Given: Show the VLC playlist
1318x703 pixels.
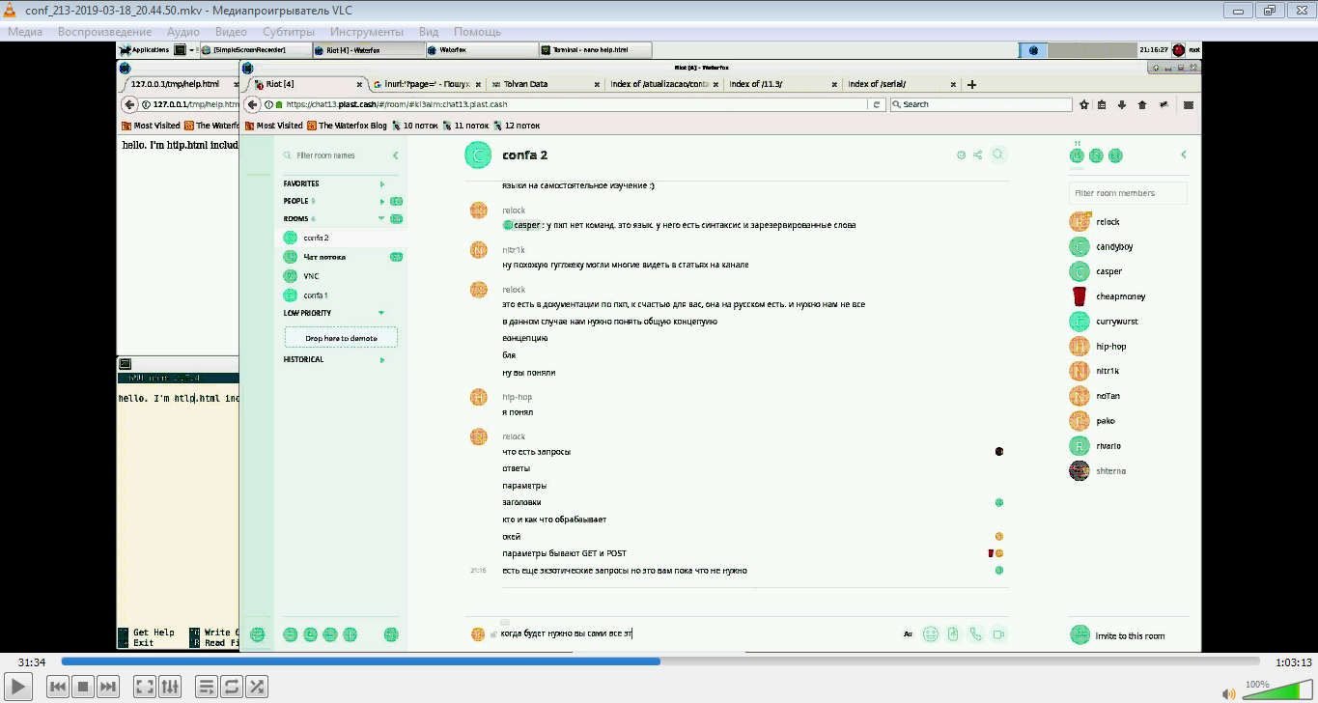Looking at the screenshot, I should click(207, 687).
